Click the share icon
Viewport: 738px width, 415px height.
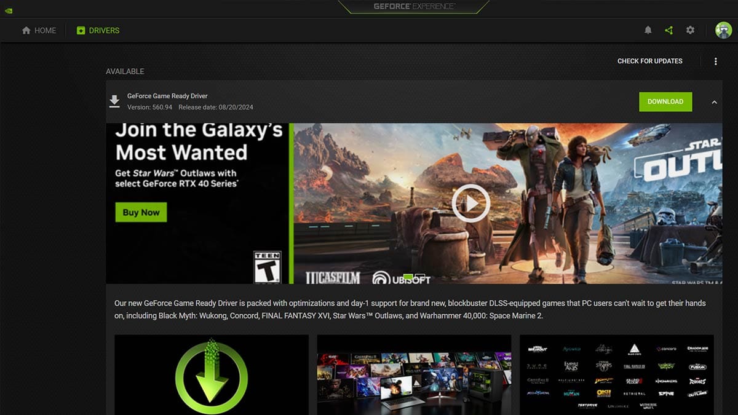point(669,30)
